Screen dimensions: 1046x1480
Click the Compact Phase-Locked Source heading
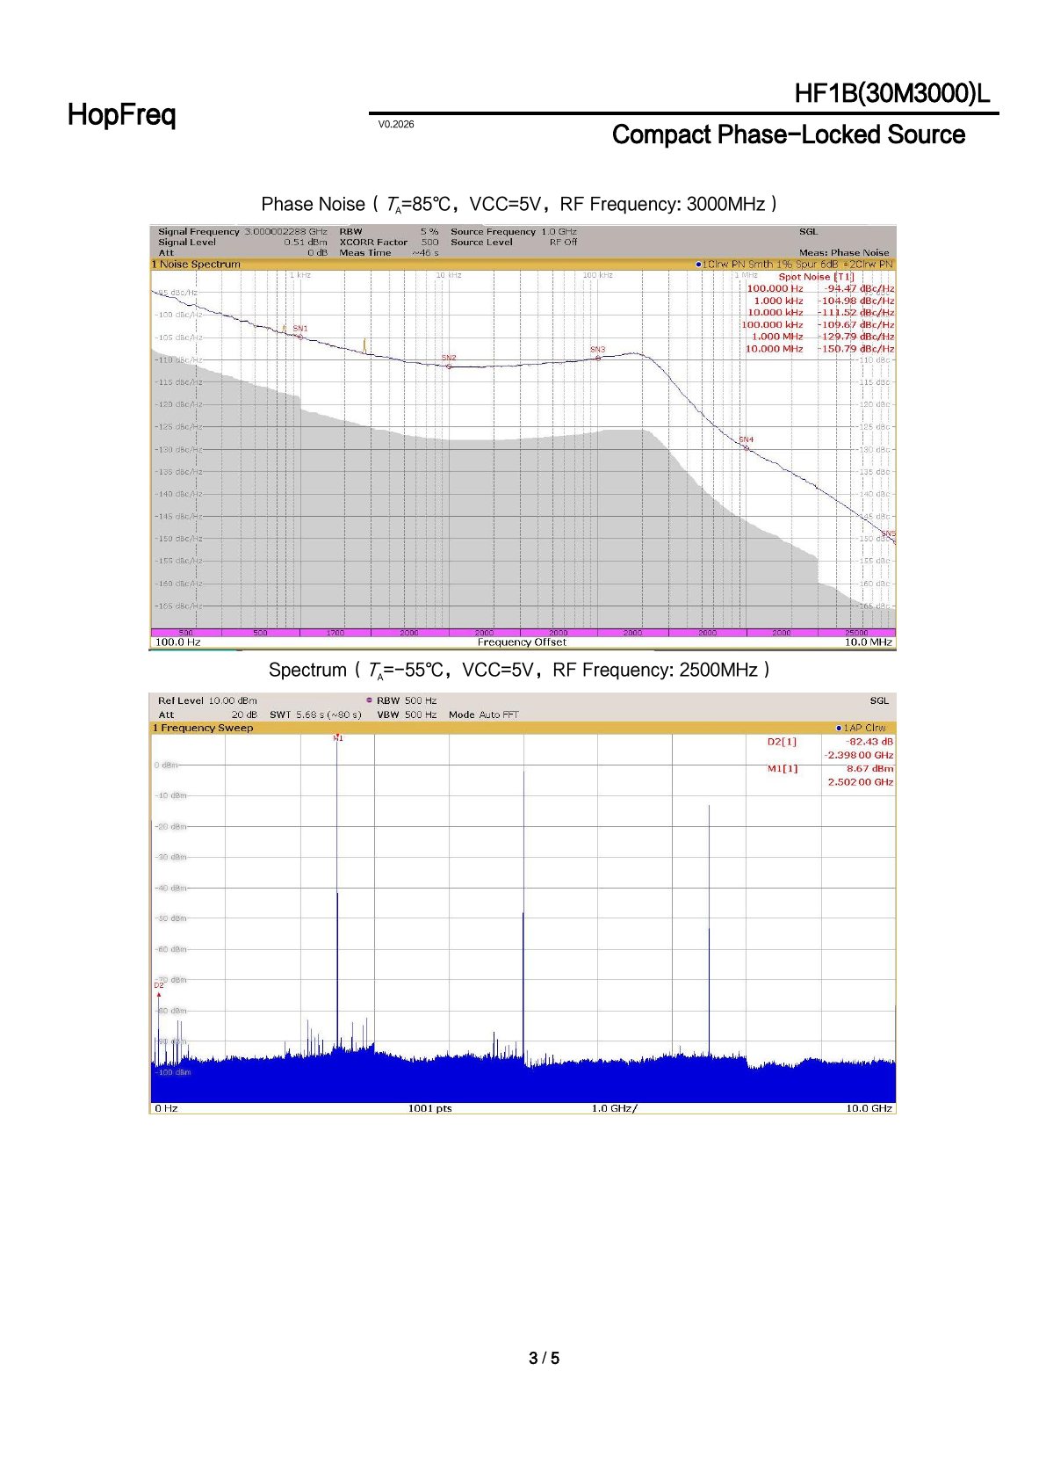(788, 134)
